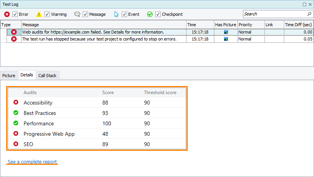This screenshot has width=314, height=177.
Task: Click the red Error filter icon
Action: (x=7, y=14)
